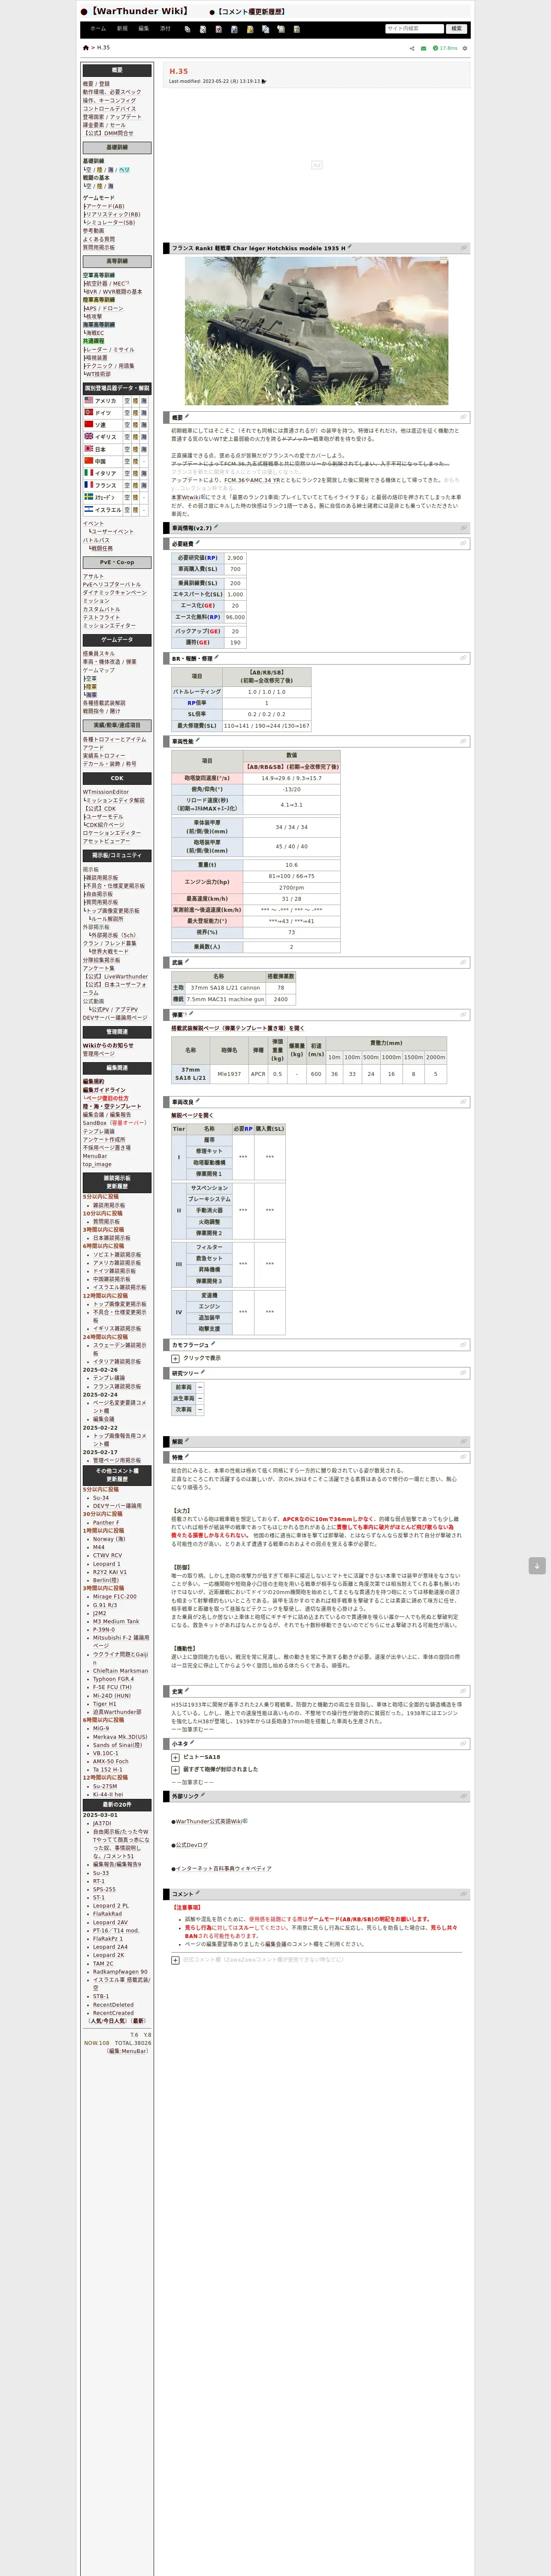The width and height of the screenshot is (551, 2576).
Task: Open the ユーザーイベント sidebar link
Action: coord(111,532)
